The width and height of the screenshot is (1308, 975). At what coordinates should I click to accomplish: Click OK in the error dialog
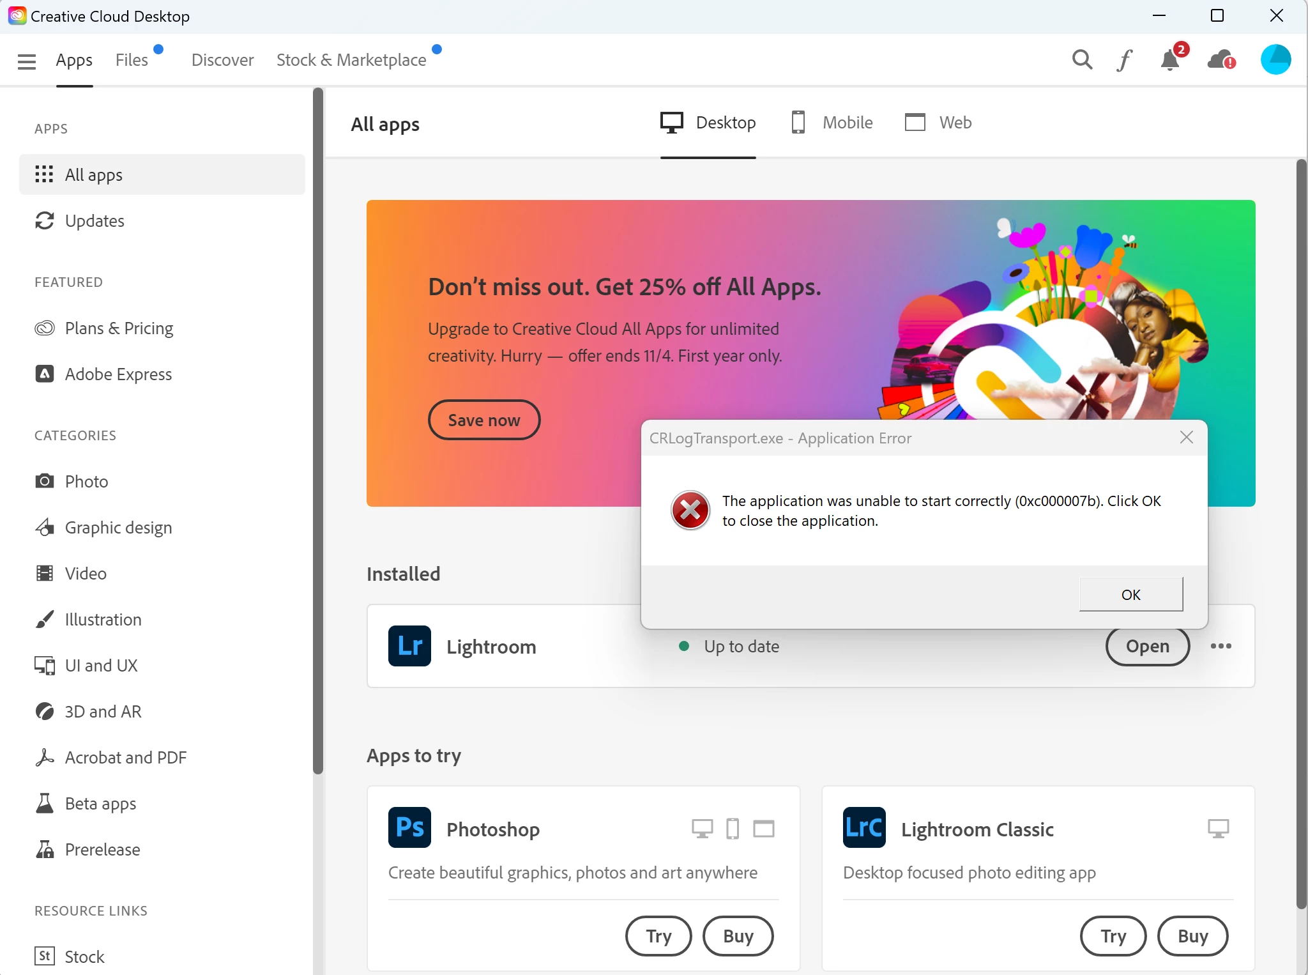(x=1130, y=594)
